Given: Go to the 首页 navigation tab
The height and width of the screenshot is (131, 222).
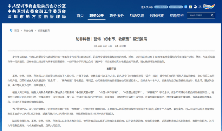Looking at the screenshot, I should coord(80,16).
